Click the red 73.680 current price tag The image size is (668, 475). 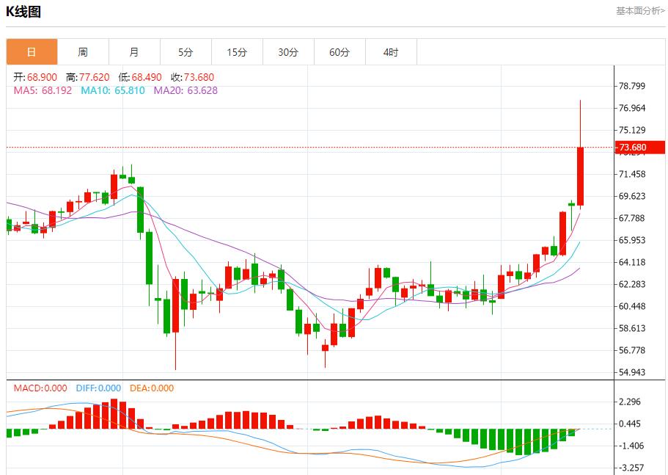[x=633, y=148]
